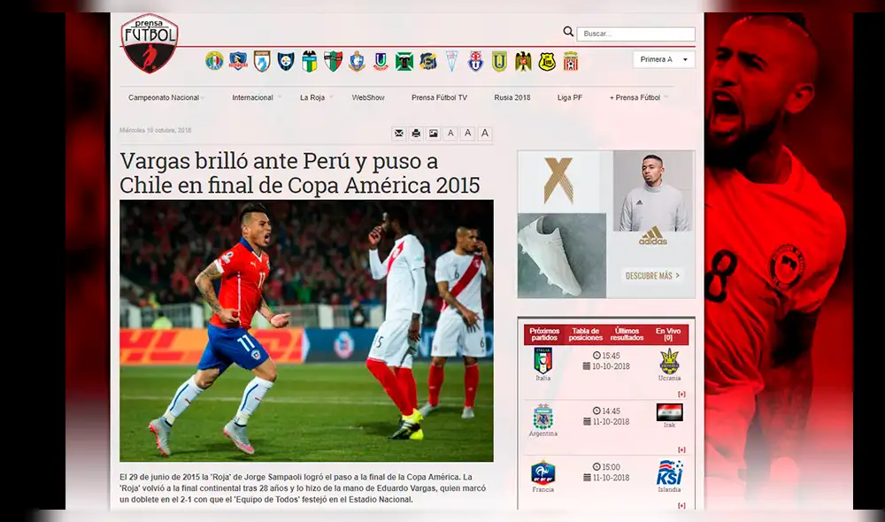This screenshot has width=885, height=522.
Task: Click the print article icon
Action: coord(415,133)
